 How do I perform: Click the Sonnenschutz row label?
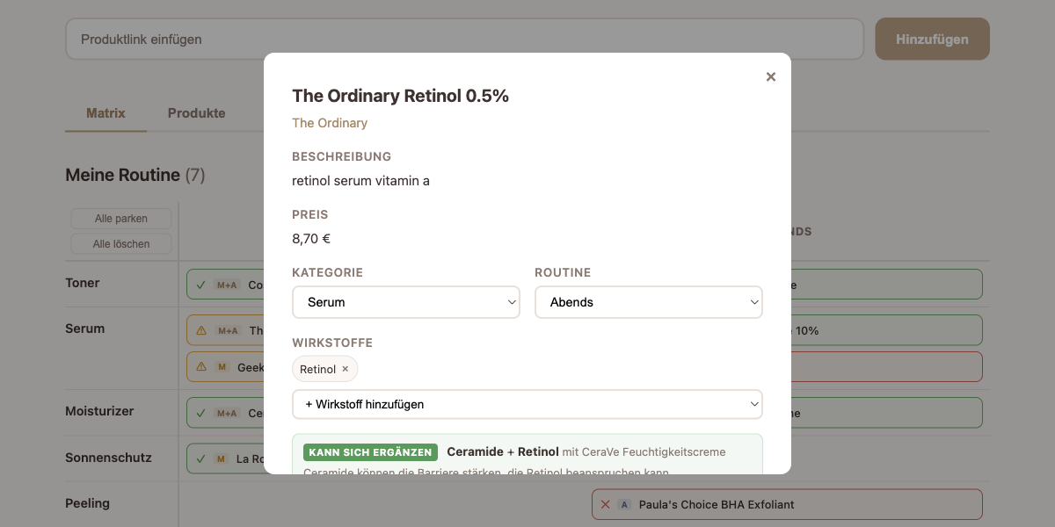(108, 458)
